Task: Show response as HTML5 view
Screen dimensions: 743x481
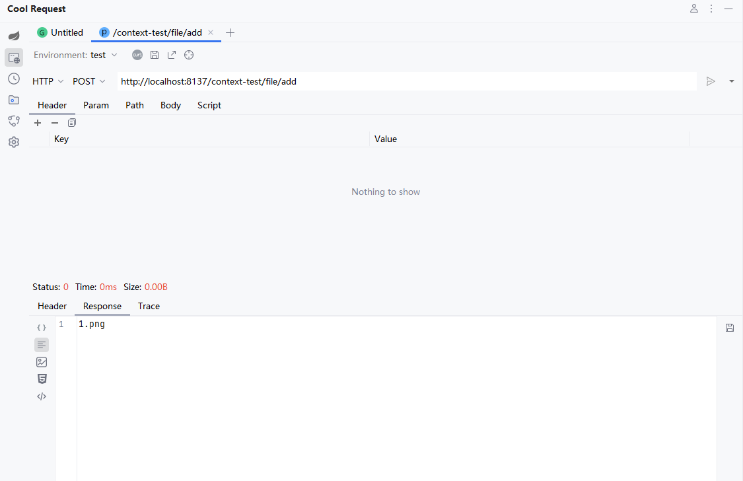Action: pos(42,379)
